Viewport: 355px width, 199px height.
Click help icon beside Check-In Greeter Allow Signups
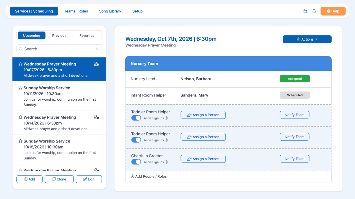click(x=166, y=162)
